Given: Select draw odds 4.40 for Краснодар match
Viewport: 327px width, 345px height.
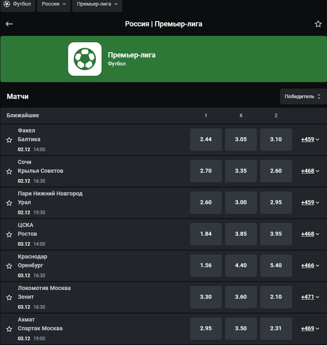Looking at the screenshot, I should [x=241, y=265].
